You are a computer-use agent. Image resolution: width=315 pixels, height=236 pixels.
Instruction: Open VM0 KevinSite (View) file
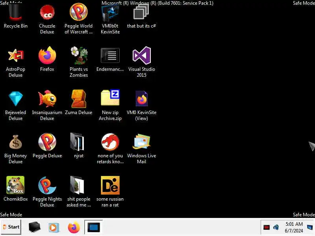pyautogui.click(x=141, y=105)
